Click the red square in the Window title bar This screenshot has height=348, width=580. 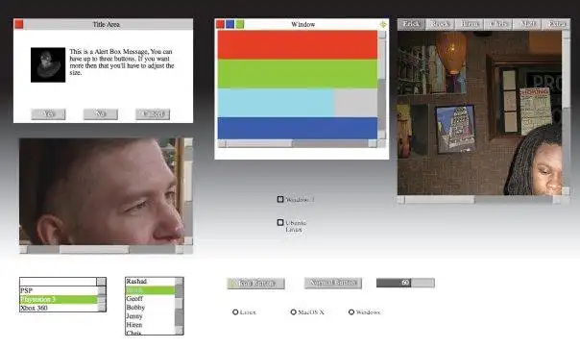click(220, 24)
